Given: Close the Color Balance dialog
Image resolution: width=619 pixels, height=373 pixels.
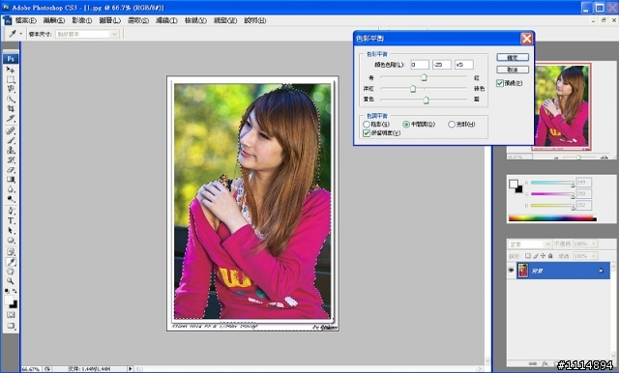Looking at the screenshot, I should click(x=526, y=39).
